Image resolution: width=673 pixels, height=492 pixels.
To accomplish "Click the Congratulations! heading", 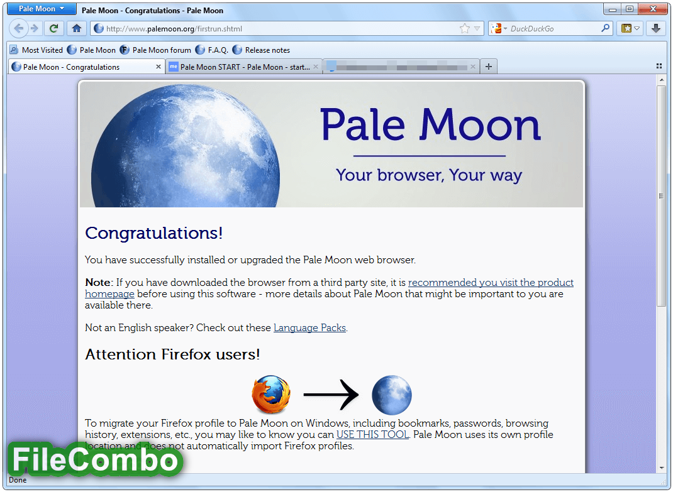I will pos(153,233).
